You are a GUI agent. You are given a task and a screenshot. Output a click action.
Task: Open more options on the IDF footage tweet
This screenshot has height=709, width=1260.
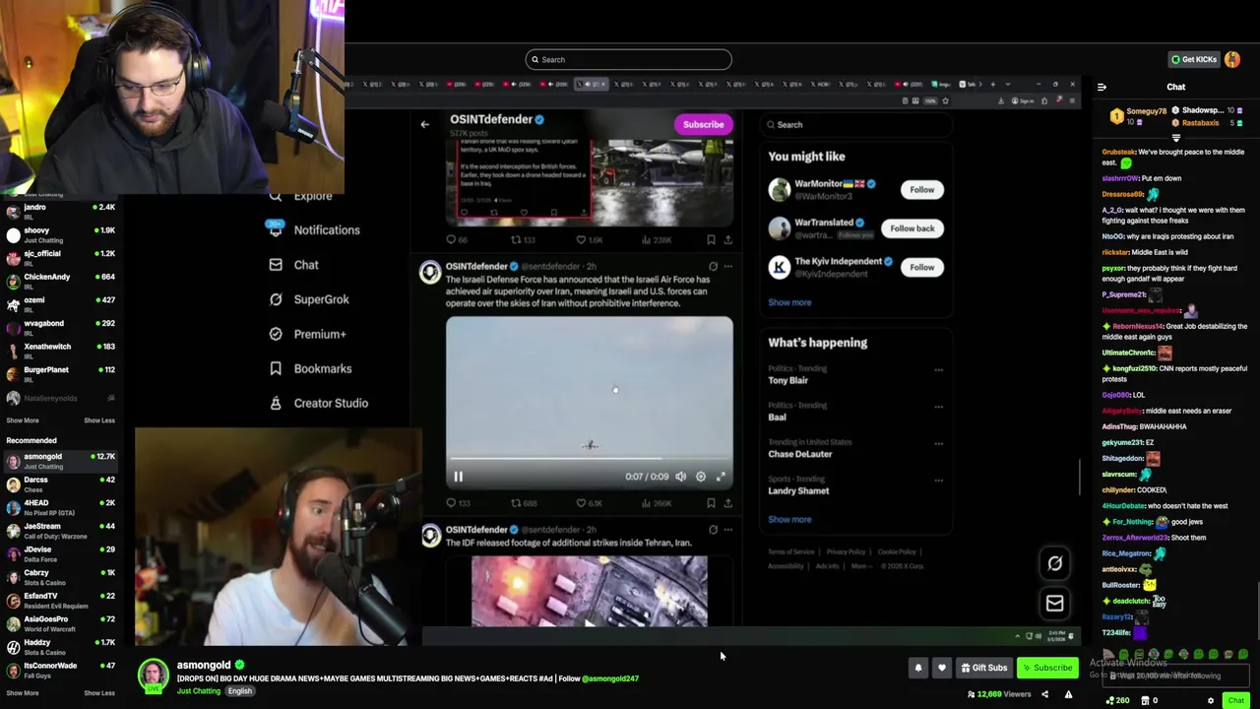(727, 530)
